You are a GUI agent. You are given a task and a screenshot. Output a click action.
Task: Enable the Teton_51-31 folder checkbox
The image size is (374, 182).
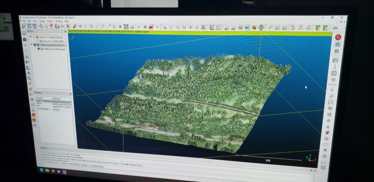pyautogui.click(x=34, y=37)
